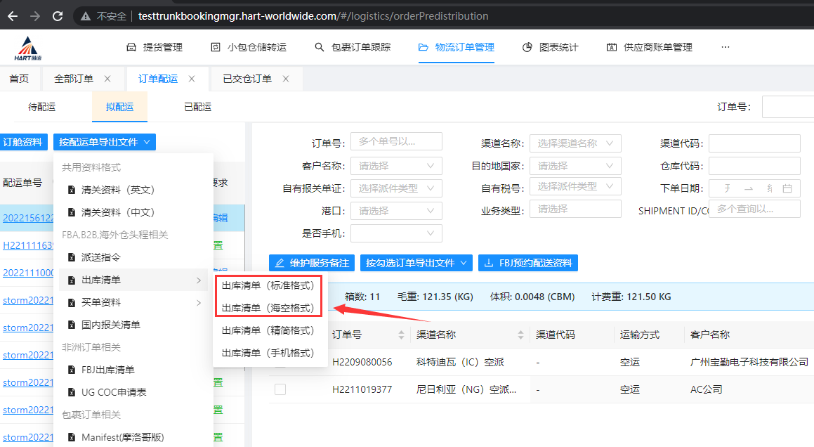Screen dimensions: 814x447
Task: Select 出库清单（标准格式） menu item
Action: click(268, 285)
